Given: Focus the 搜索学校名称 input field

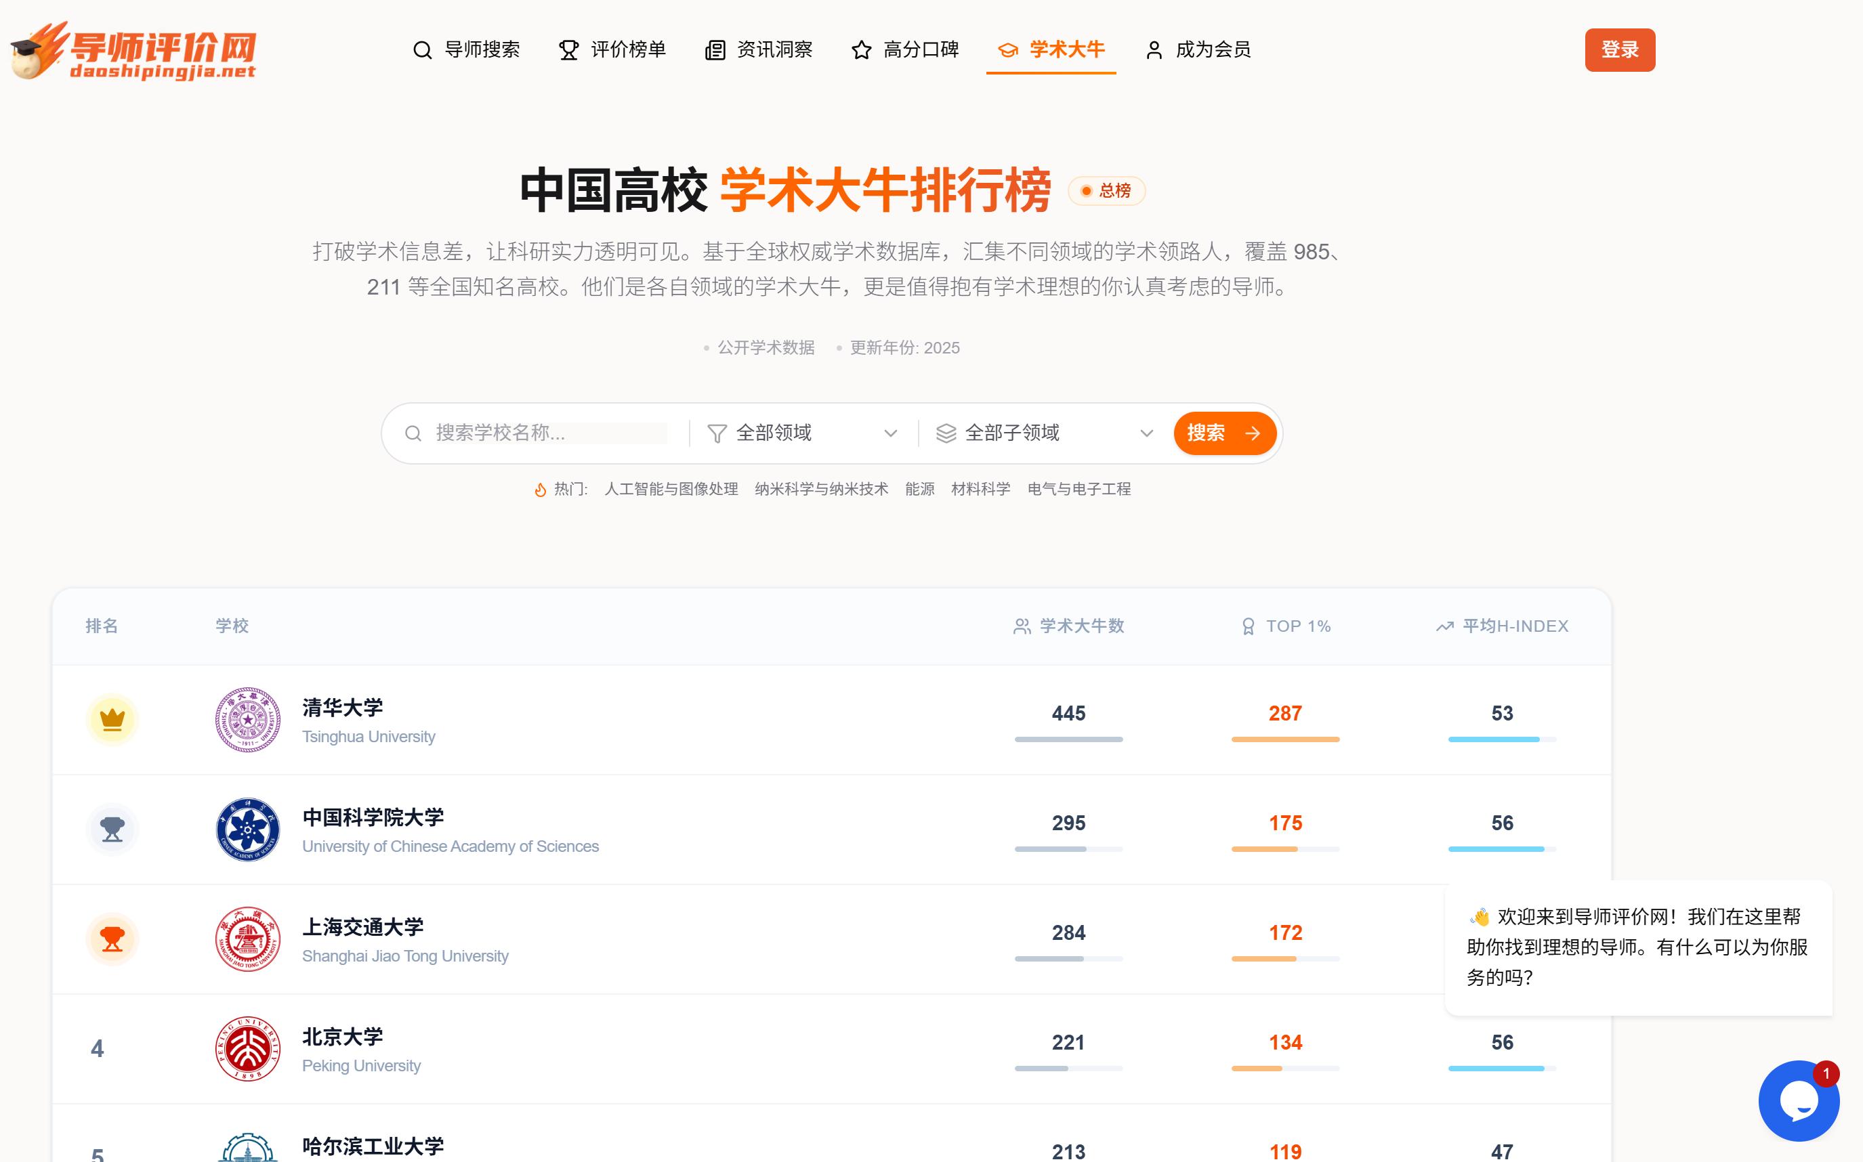Looking at the screenshot, I should 551,433.
